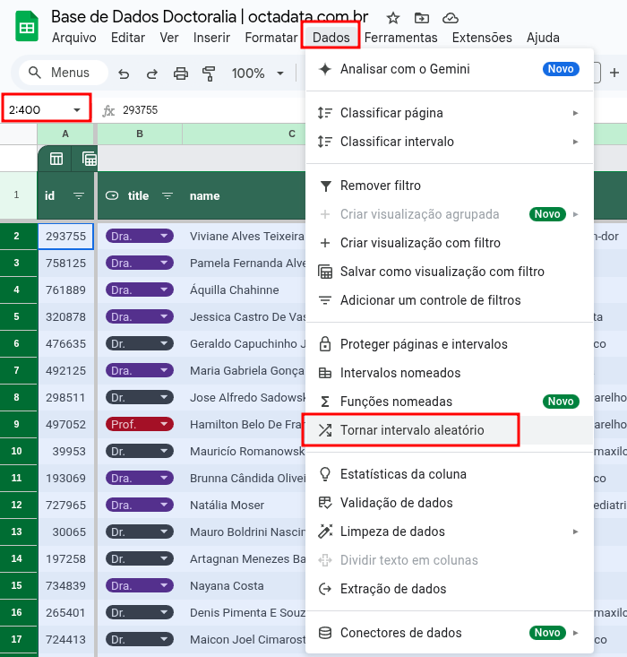
Task: Expand Limpeza de dados submenu
Action: 450,532
